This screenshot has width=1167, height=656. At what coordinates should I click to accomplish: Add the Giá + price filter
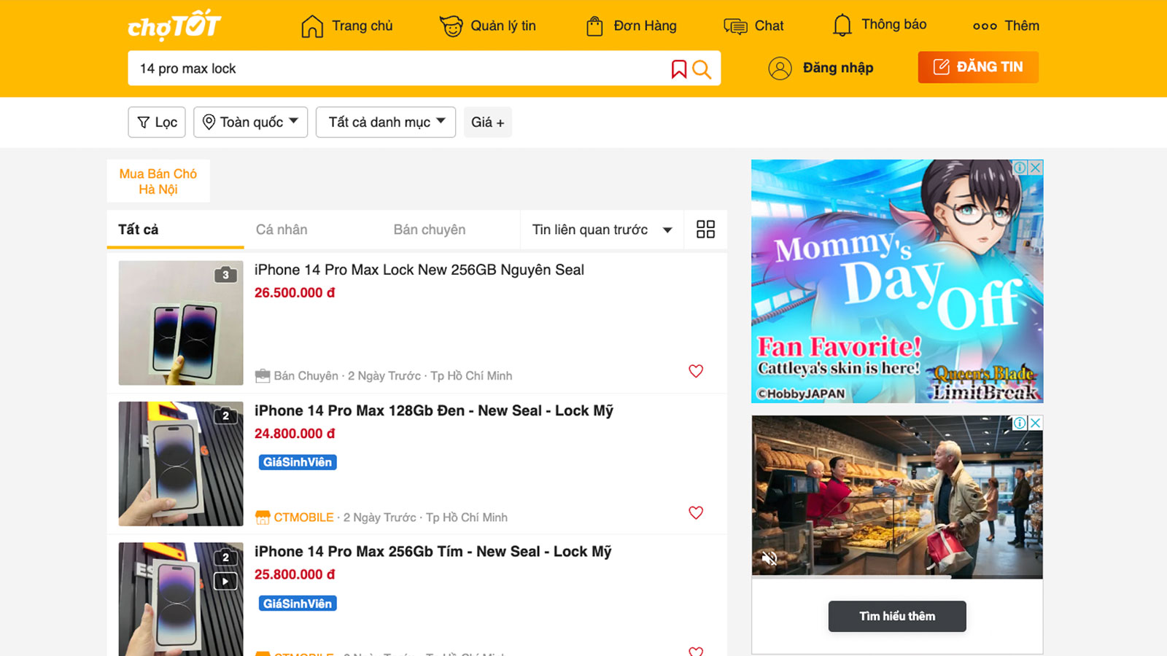[488, 122]
